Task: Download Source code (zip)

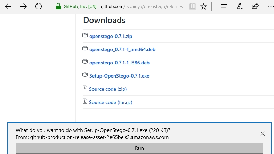Action: [108, 89]
